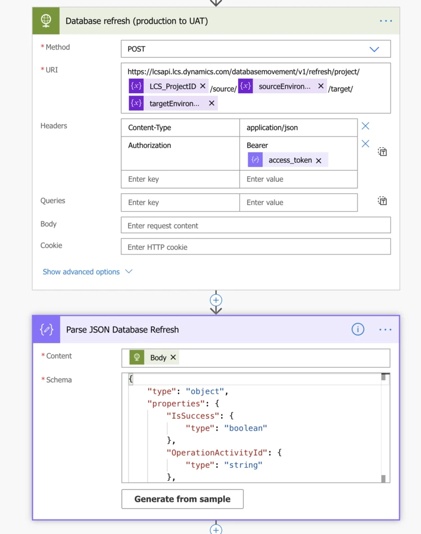Remove the Body token from Content
421x534 pixels.
coord(173,358)
